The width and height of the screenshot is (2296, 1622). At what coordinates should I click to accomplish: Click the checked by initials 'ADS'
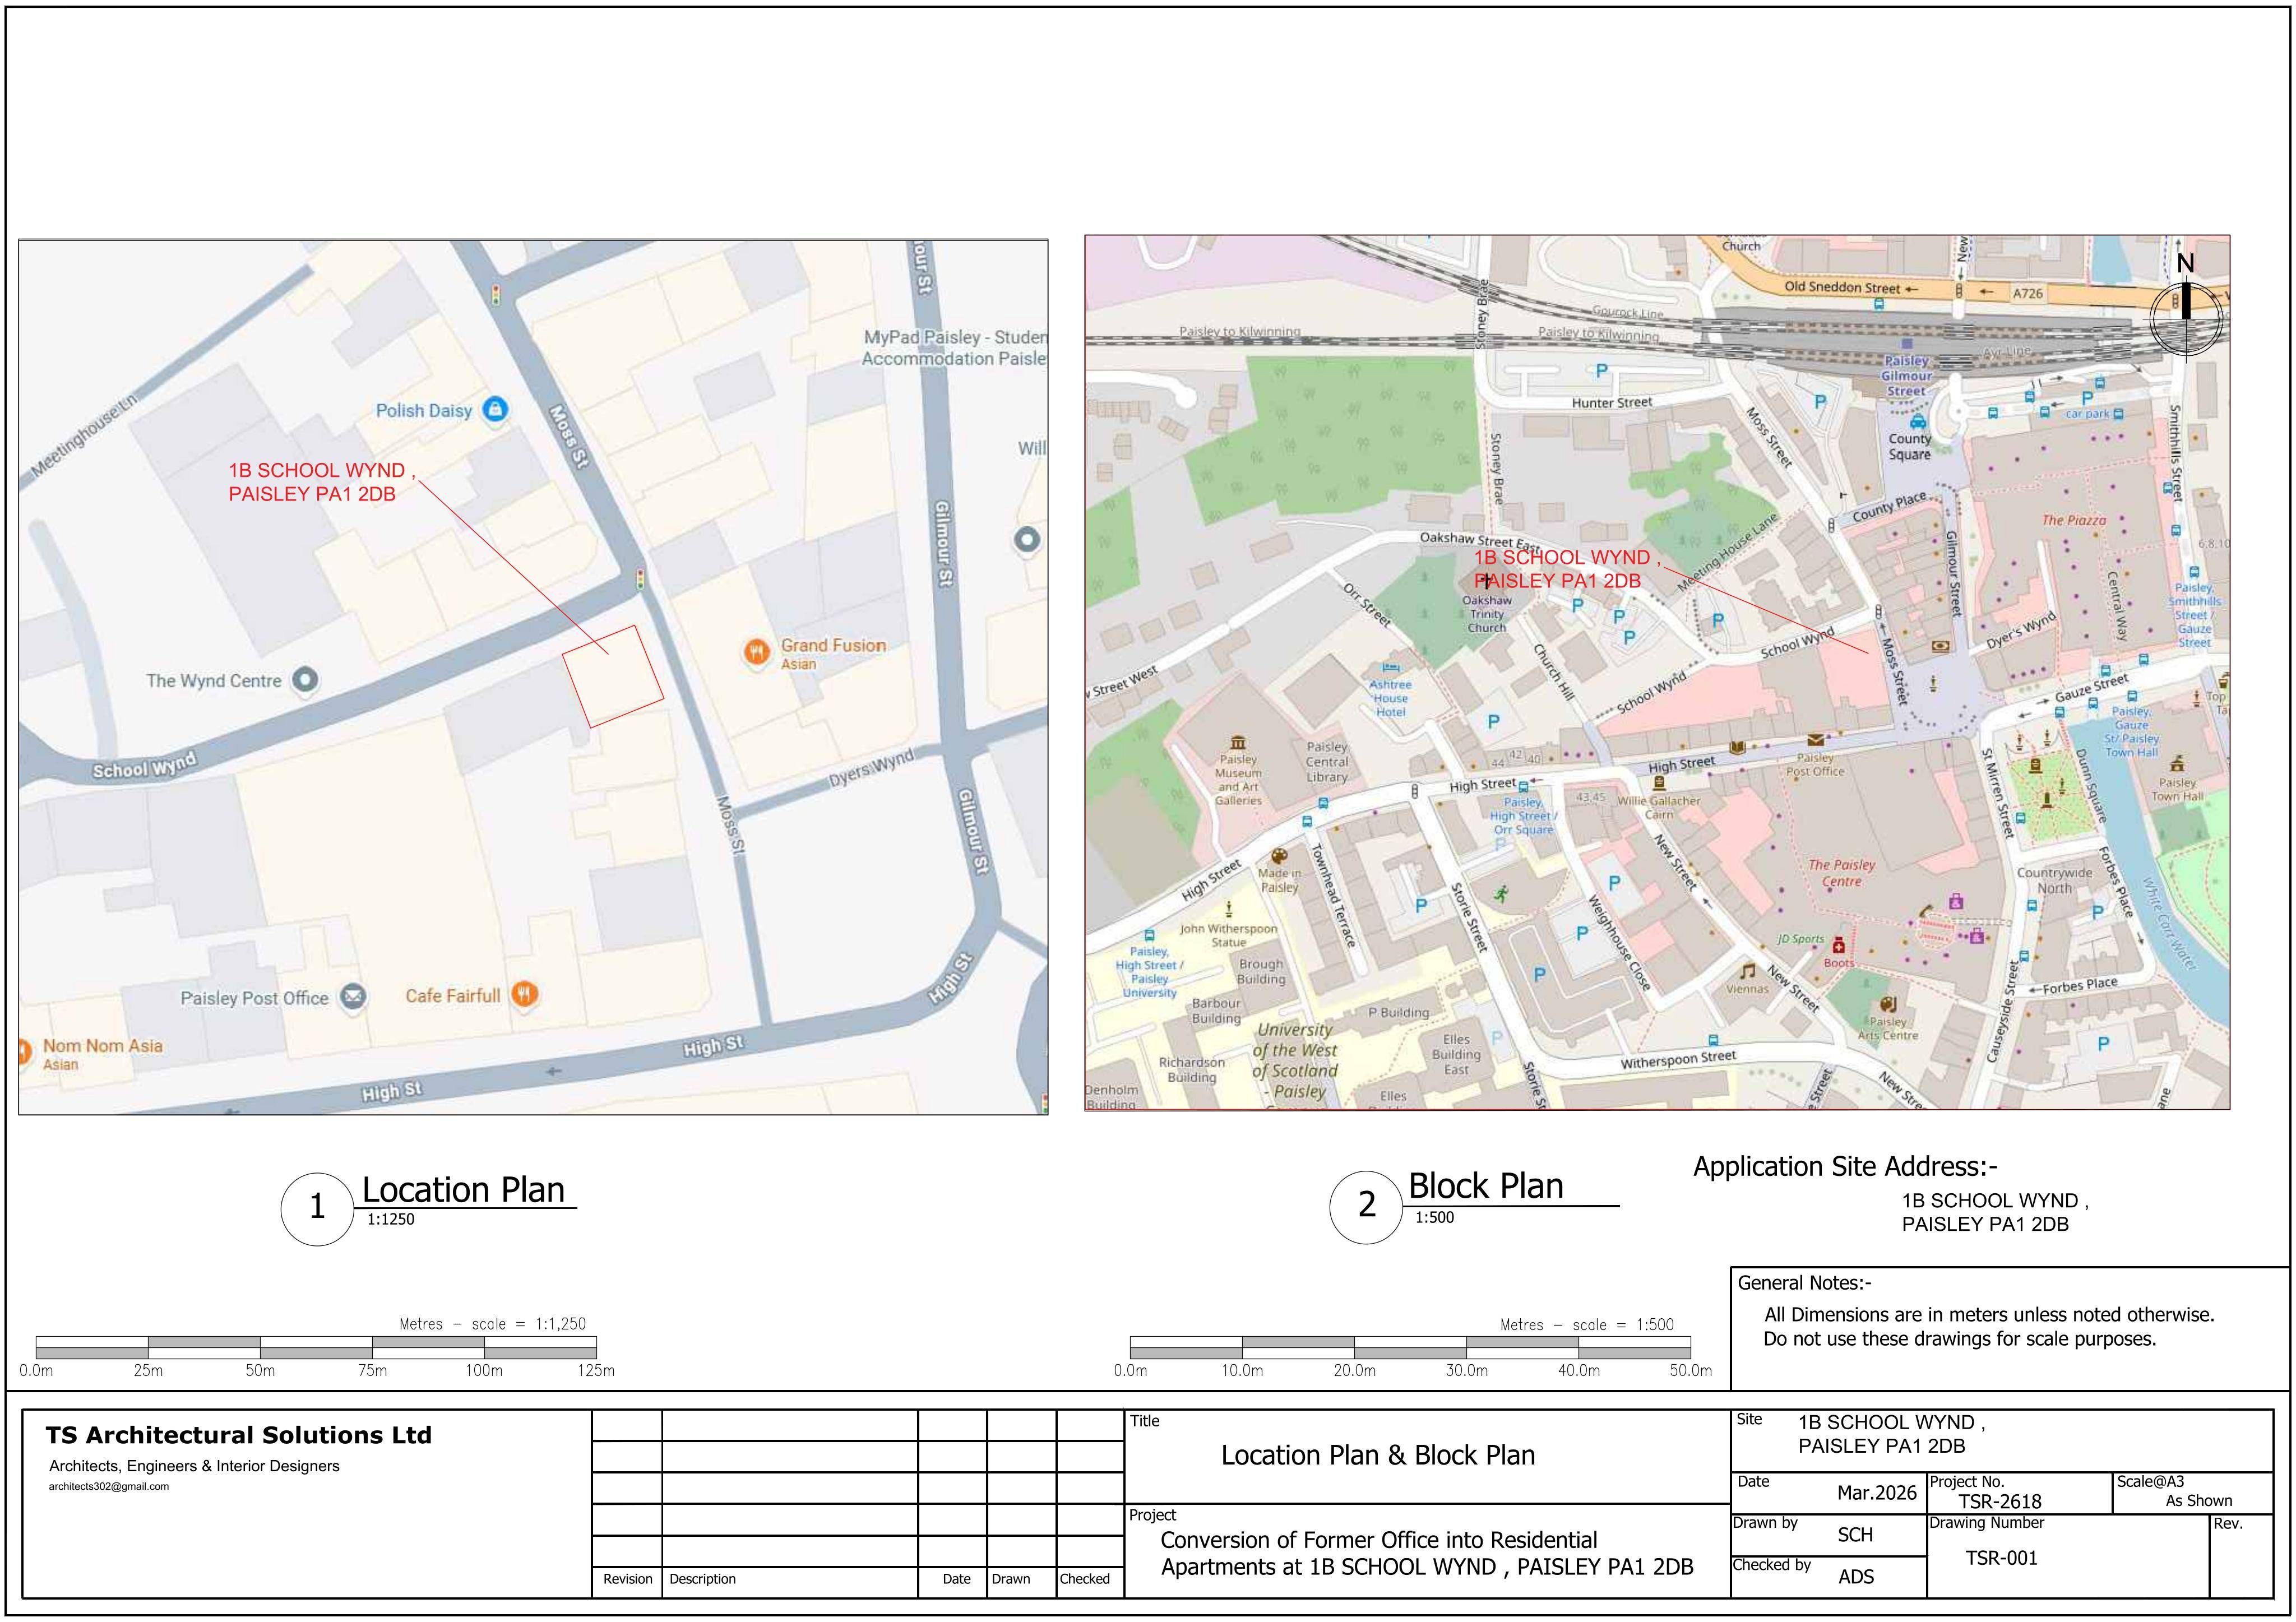1856,1577
